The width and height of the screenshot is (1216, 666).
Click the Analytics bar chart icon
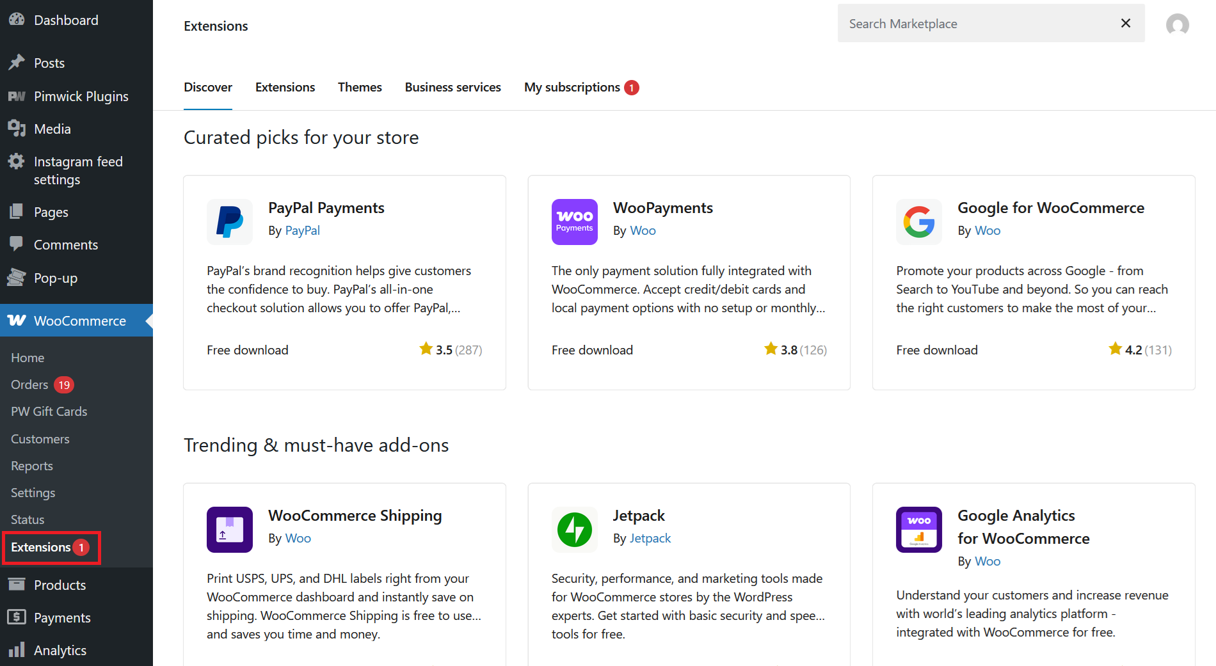pos(17,649)
